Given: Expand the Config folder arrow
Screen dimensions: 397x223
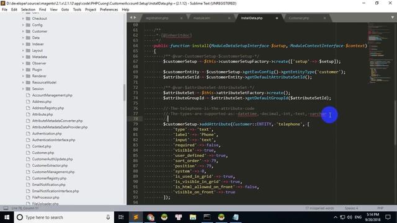Looking at the screenshot, I should [x=23, y=25].
